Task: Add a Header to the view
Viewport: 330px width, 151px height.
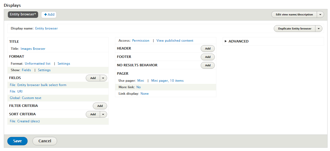Action: tap(207, 49)
